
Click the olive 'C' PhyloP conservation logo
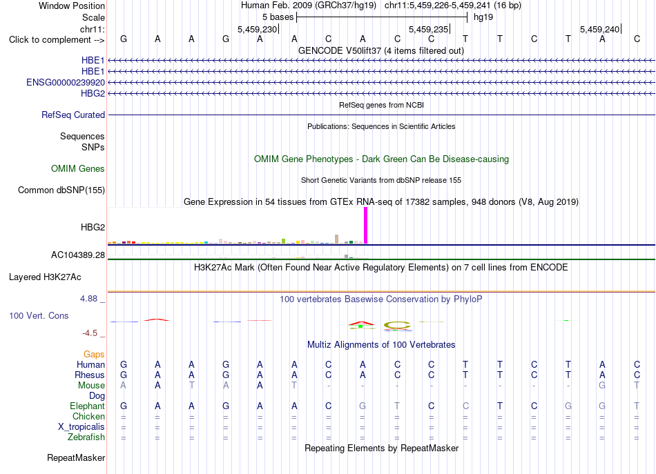tap(397, 326)
